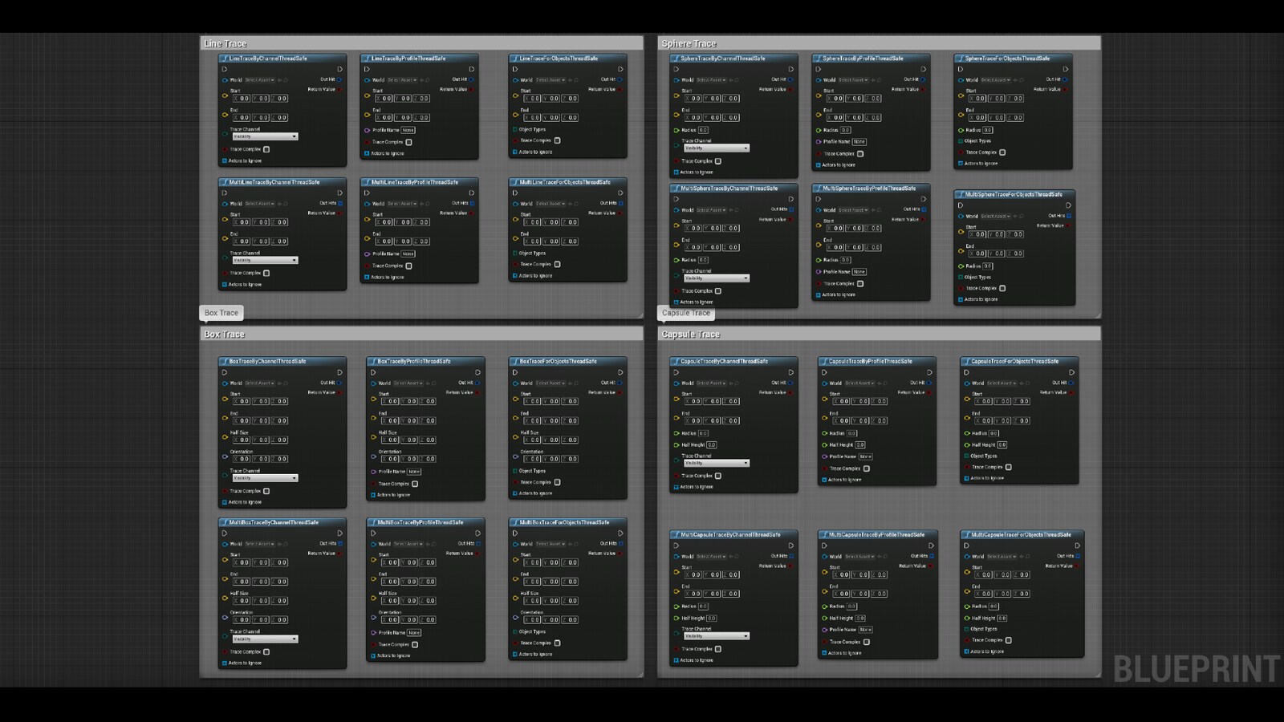
Task: Select the Capsule Trace comment label
Action: pos(687,314)
